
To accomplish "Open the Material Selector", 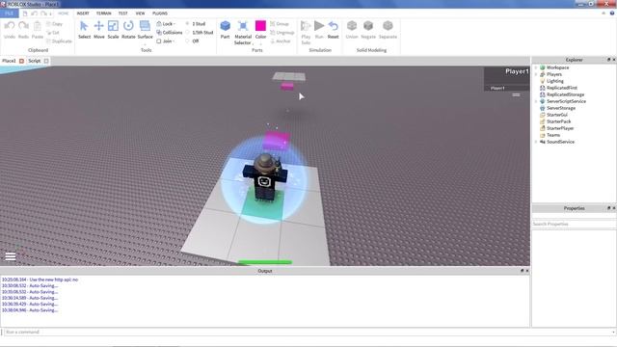I will 243,32.
